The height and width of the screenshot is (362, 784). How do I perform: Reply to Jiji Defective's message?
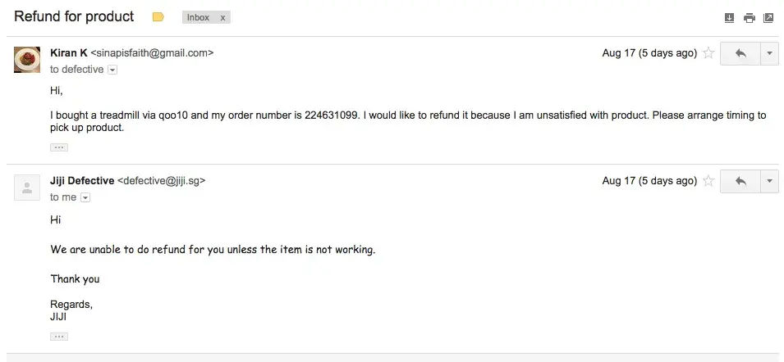click(x=740, y=181)
